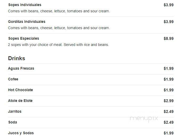Click the menupix watermark logo
This screenshot has width=191, height=140.
(x=144, y=119)
